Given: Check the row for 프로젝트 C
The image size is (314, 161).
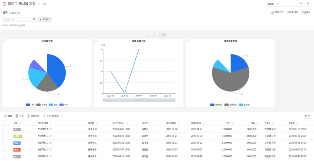Looking at the screenshot, I should click(x=4, y=143).
